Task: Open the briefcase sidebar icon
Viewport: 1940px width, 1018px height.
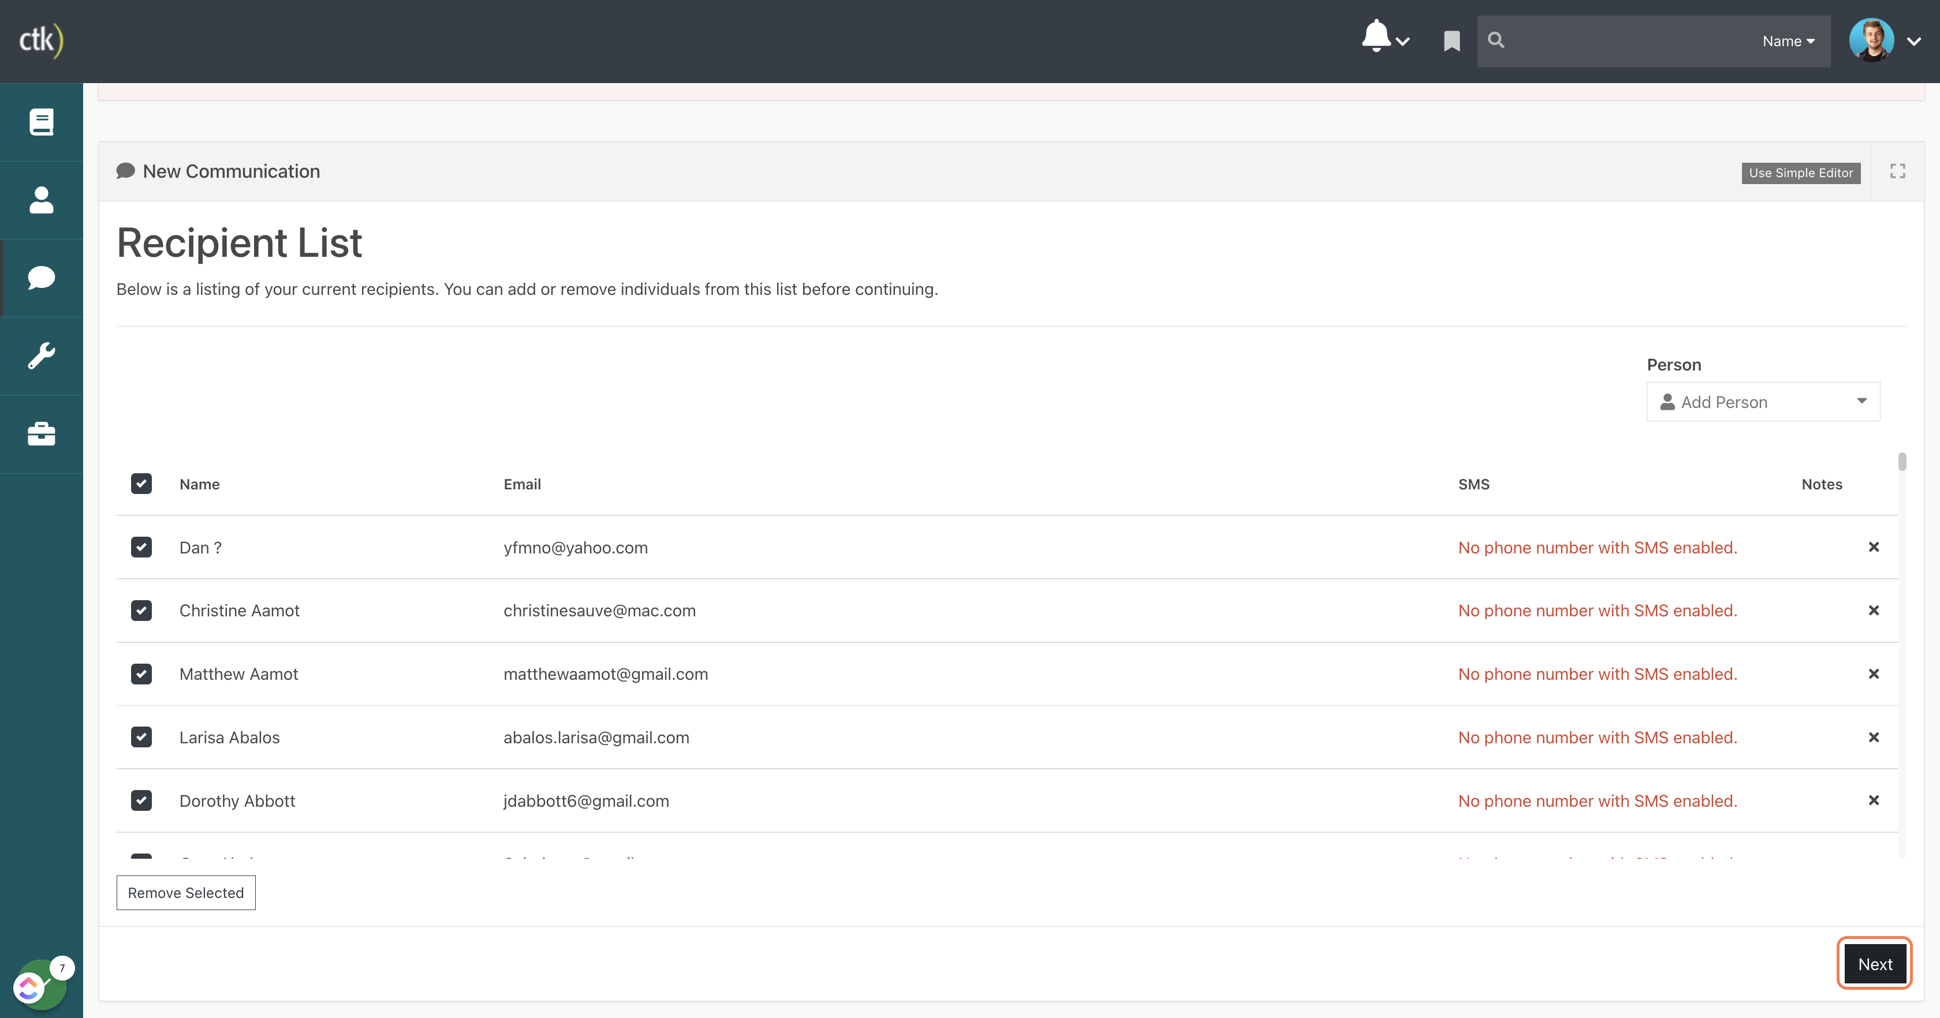Action: [x=42, y=434]
